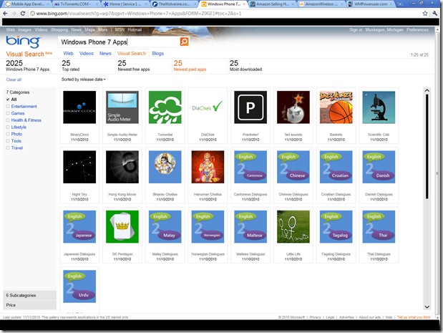This screenshot has height=333, width=443.
Task: Focus the Windows Phone 7 Apps search box
Action: coord(119,42)
